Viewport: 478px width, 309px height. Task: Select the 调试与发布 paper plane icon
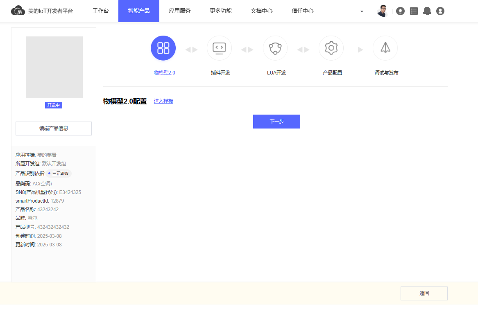coord(385,48)
